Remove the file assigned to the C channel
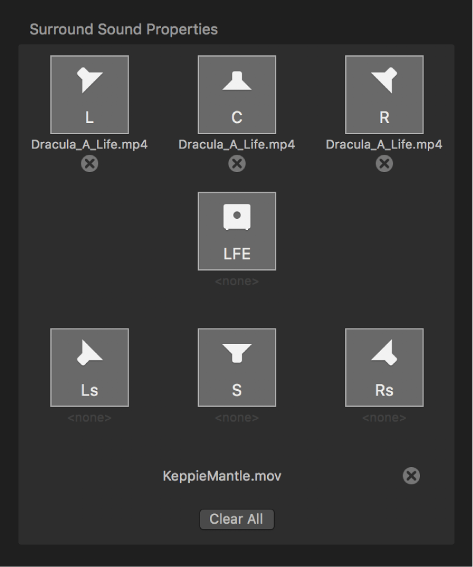473x567 pixels. pos(236,165)
